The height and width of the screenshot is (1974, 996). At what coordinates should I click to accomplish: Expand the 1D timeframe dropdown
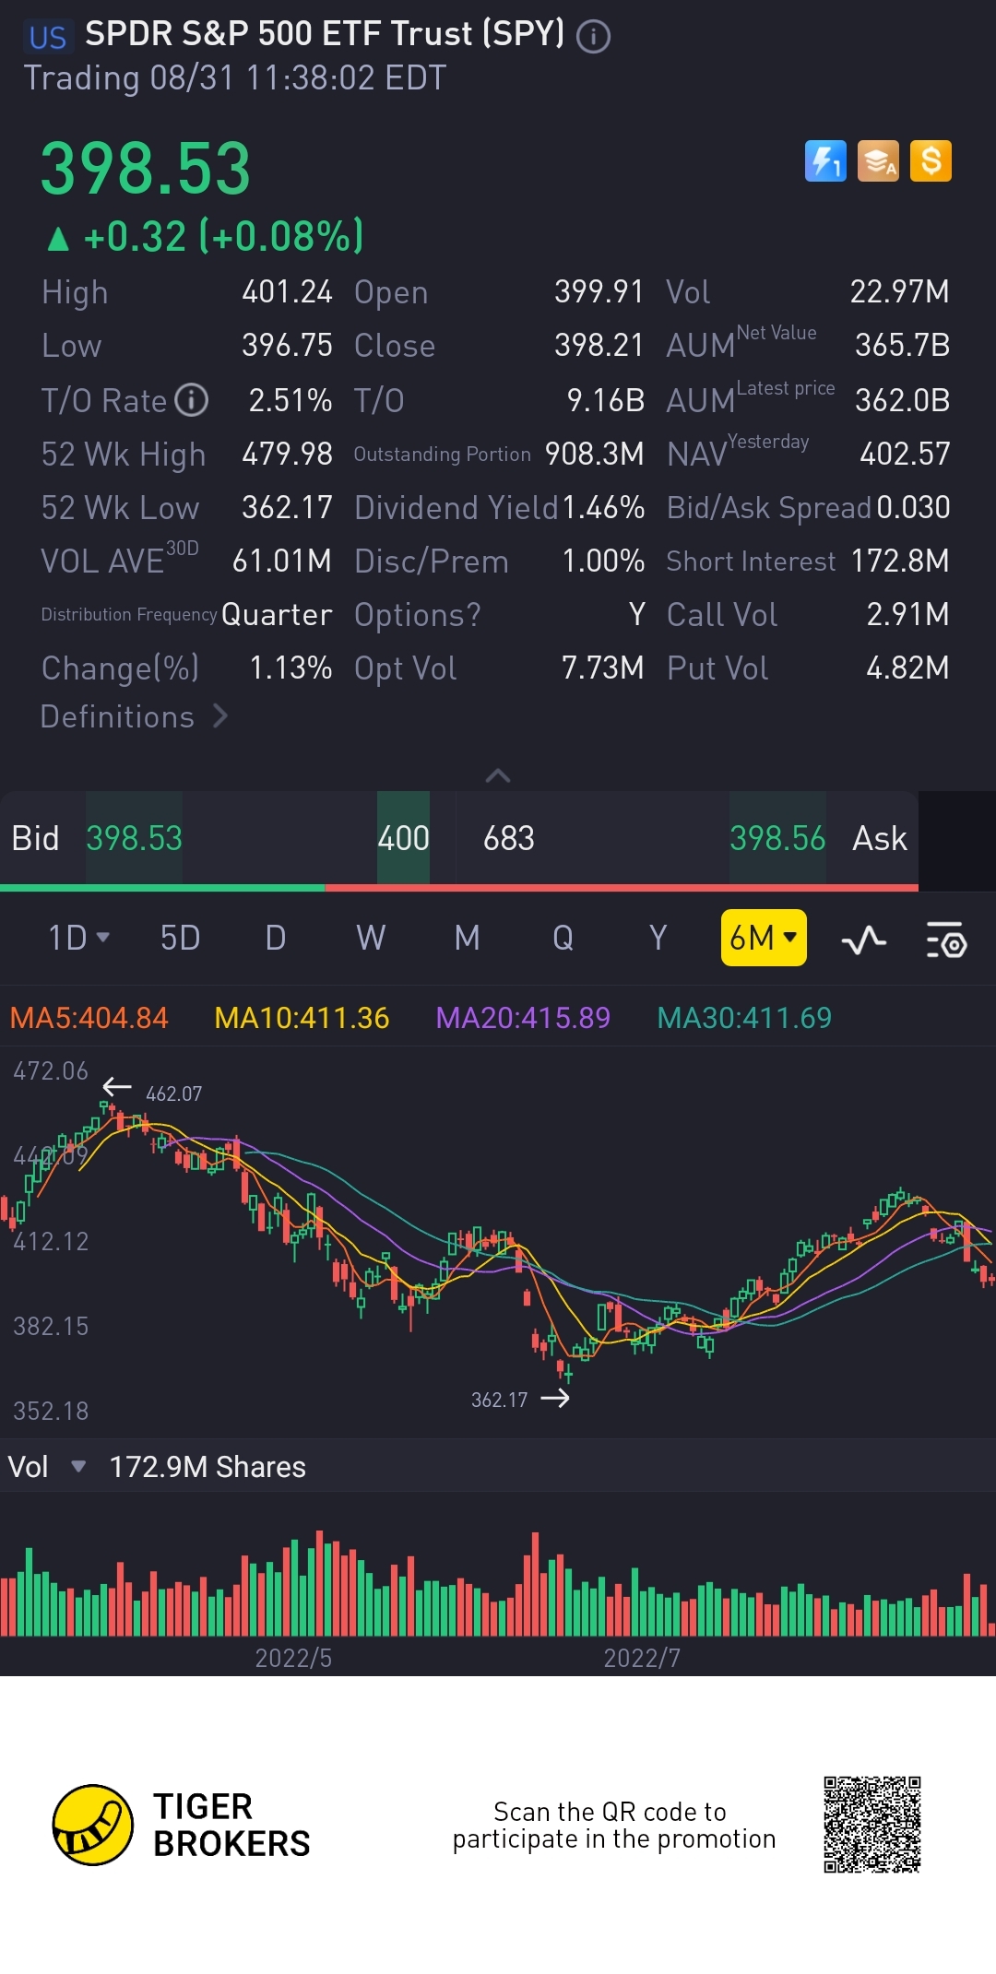[79, 938]
